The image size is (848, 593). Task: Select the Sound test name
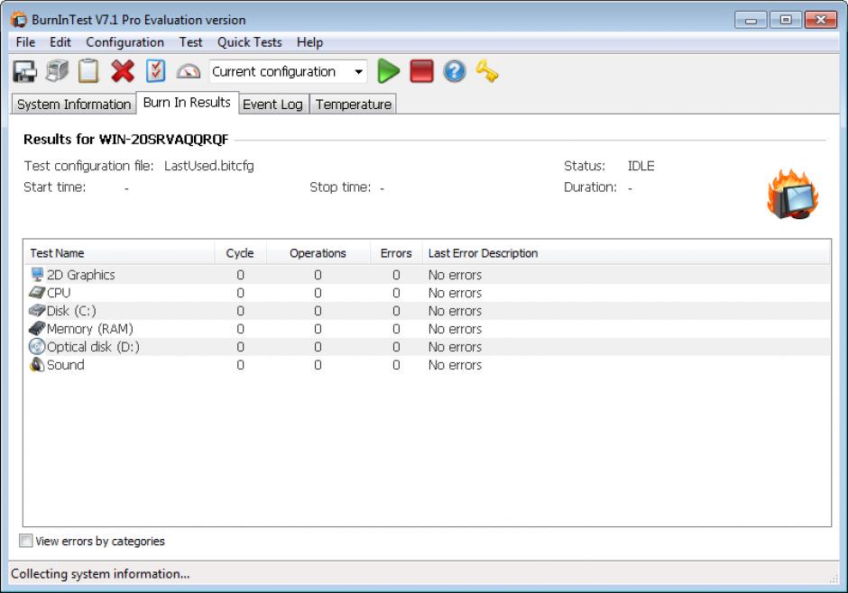(66, 365)
